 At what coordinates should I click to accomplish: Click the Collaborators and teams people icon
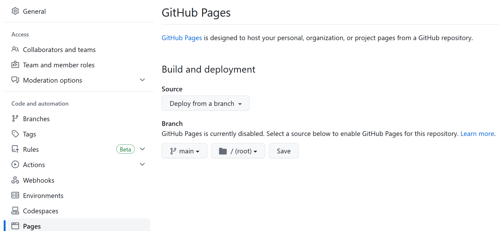[15, 49]
